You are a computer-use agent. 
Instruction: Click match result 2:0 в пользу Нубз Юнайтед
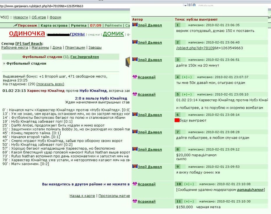pyautogui.click(x=101, y=98)
